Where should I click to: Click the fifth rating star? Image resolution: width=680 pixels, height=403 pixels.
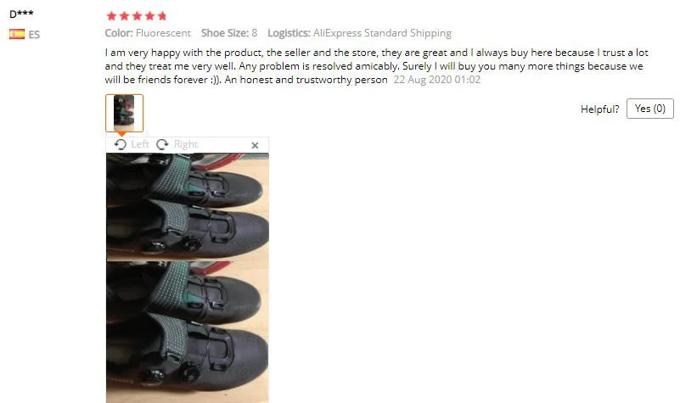tap(162, 16)
